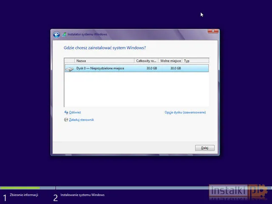Click the empty area of the disk list
Image resolution: width=272 pixels, height=204 pixels.
click(136, 89)
